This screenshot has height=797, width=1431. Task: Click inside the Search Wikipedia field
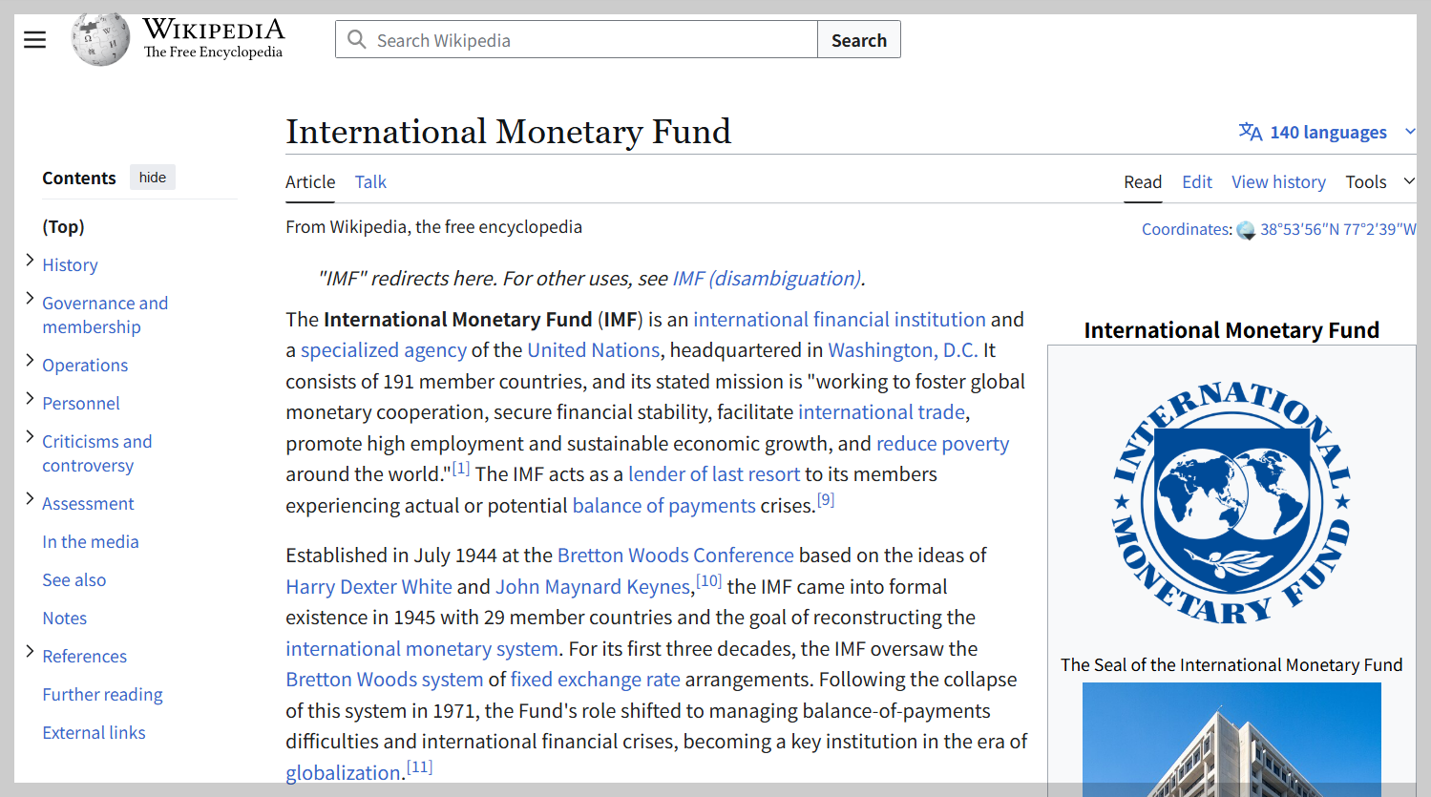[573, 39]
